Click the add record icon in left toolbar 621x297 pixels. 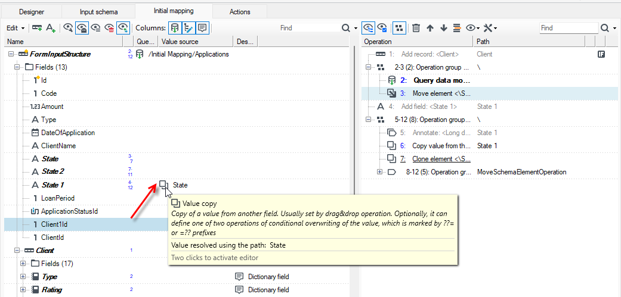tap(37, 28)
